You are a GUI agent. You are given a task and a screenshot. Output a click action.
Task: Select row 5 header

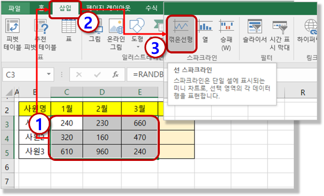coord(7,153)
